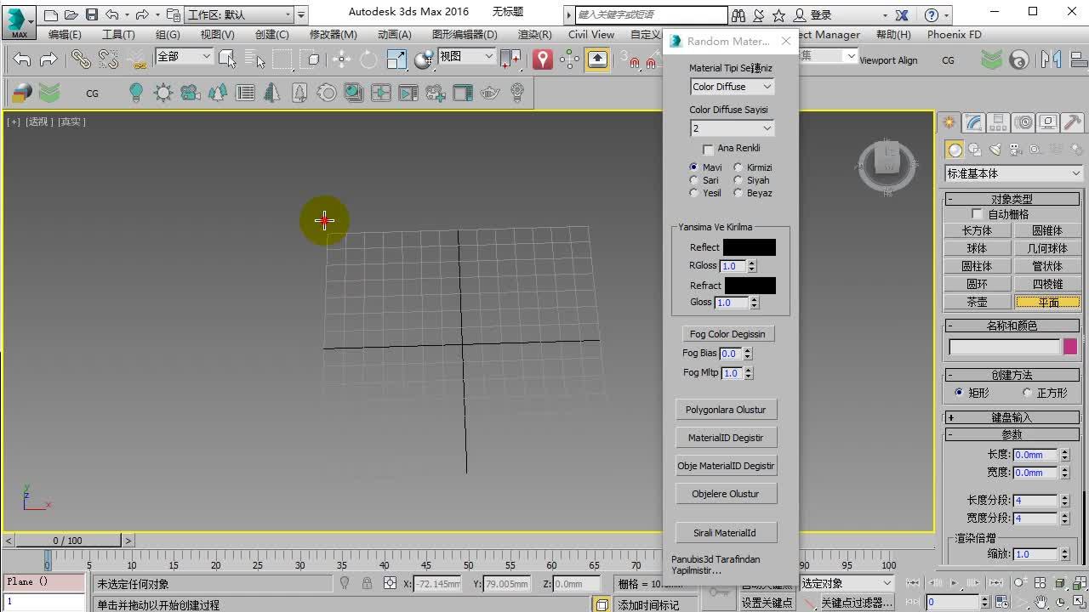Screen dimensions: 1089x612
Task: Open the Motion tab in command panel
Action: click(x=1023, y=122)
